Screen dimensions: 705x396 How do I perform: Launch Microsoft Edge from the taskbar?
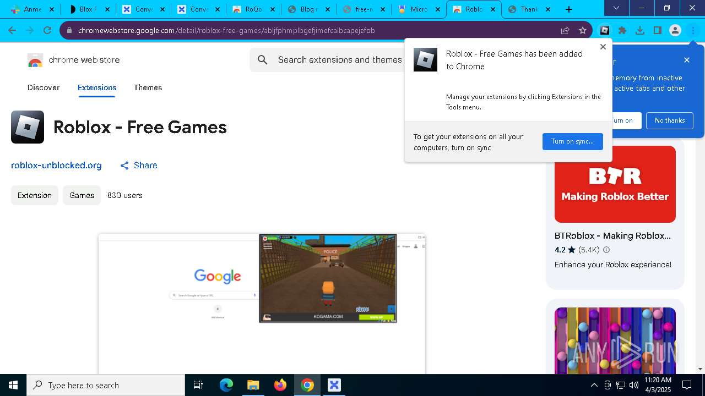(x=226, y=385)
